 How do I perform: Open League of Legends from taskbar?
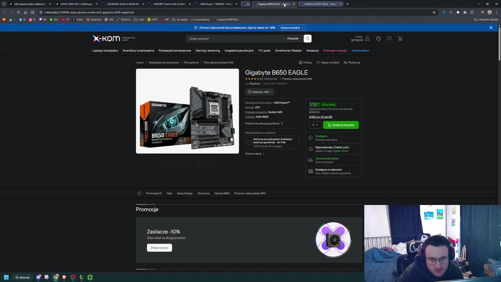click(x=81, y=277)
